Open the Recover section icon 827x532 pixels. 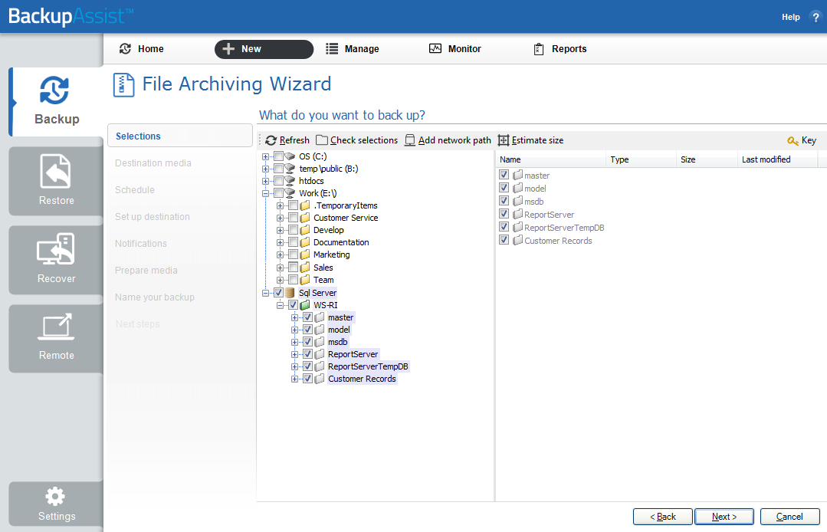tap(55, 249)
